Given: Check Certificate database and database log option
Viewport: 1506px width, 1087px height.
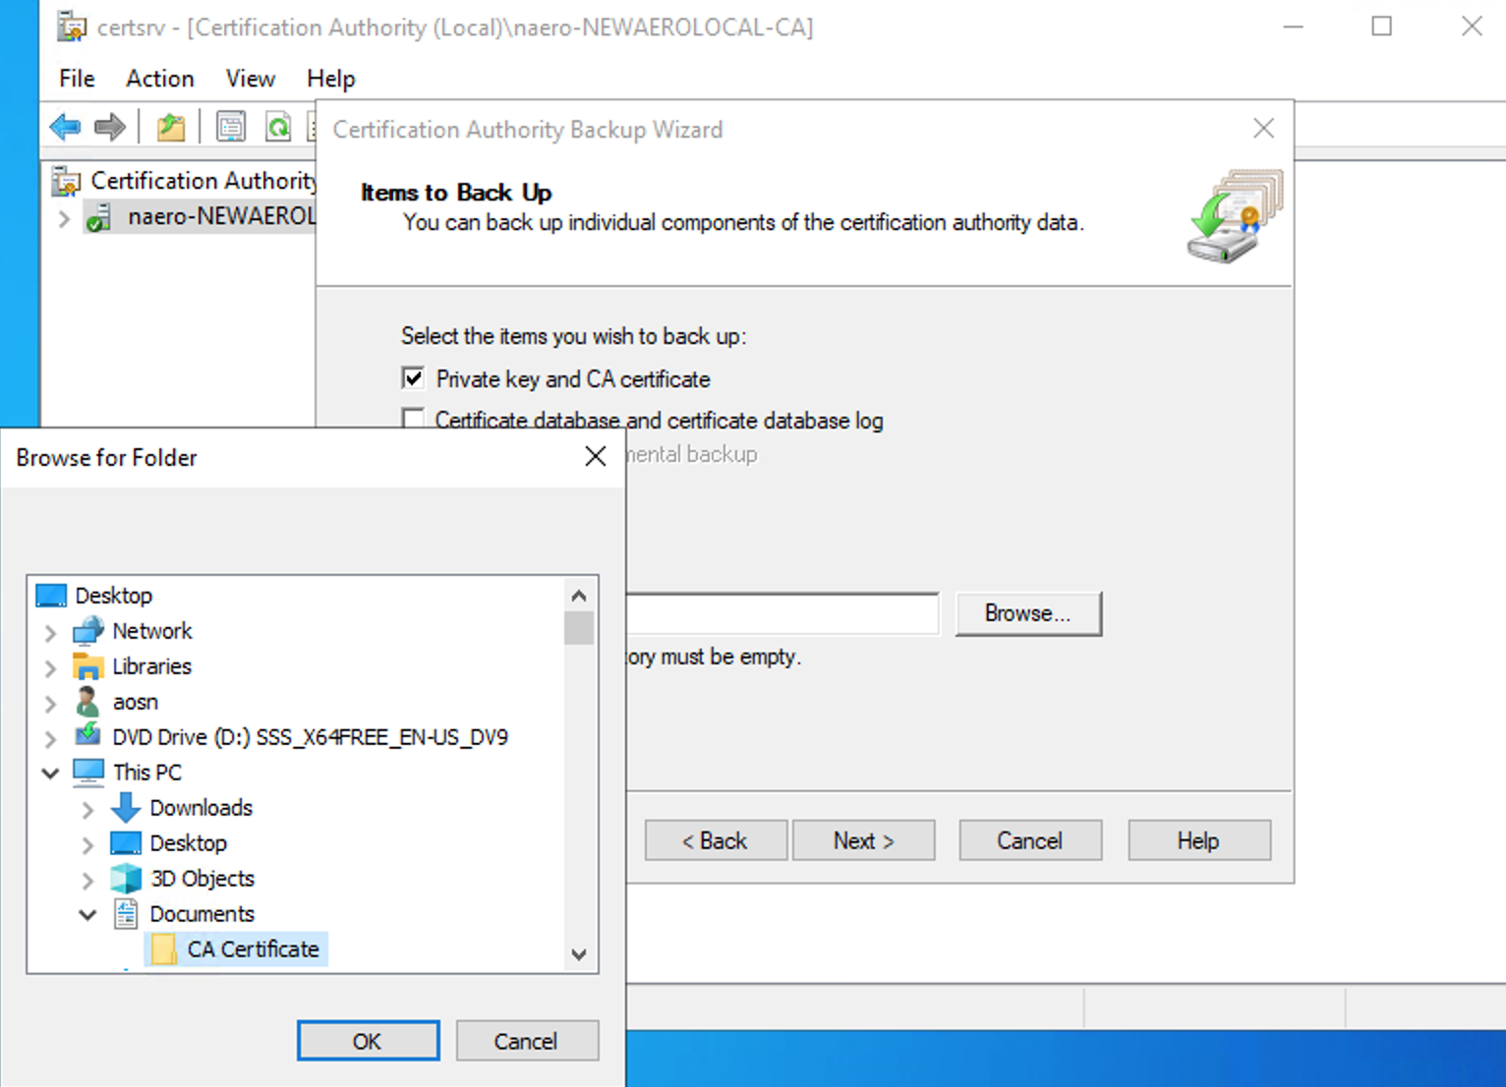Looking at the screenshot, I should 414,420.
